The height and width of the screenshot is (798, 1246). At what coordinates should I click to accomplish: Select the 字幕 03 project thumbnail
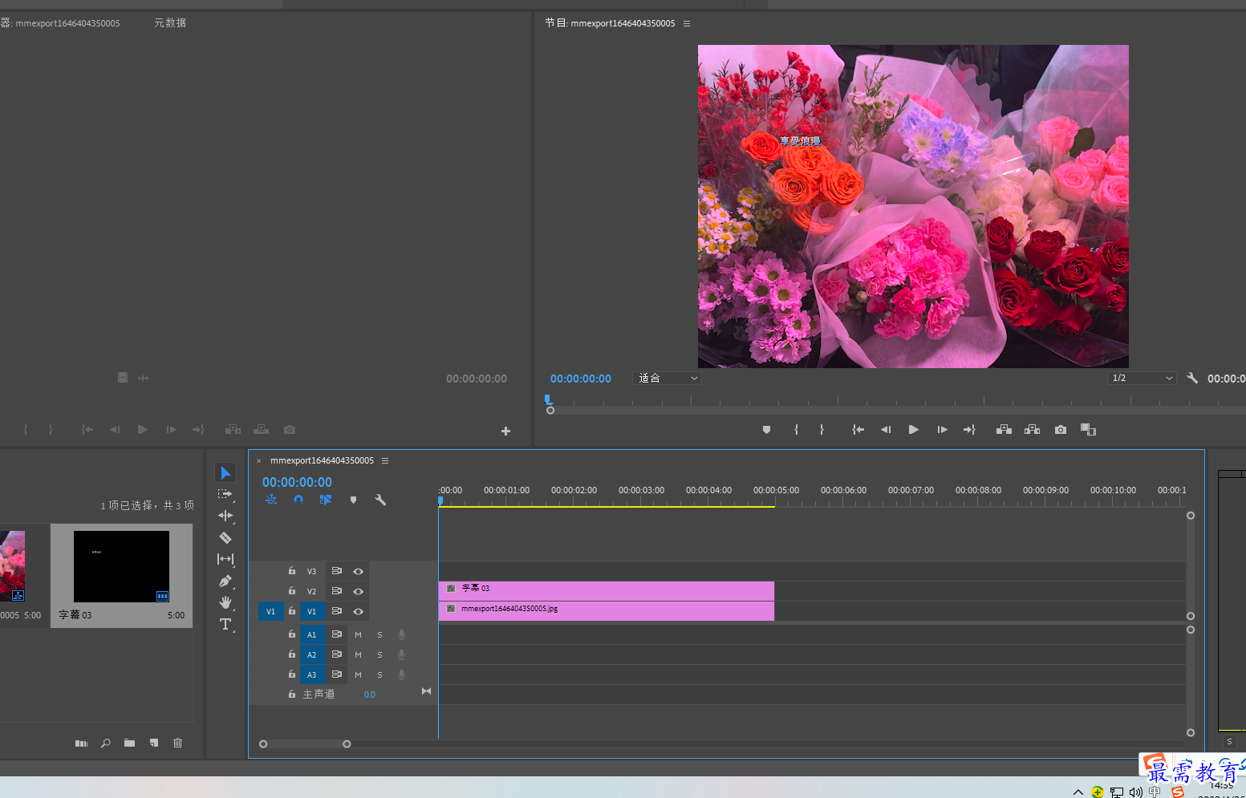[x=121, y=566]
